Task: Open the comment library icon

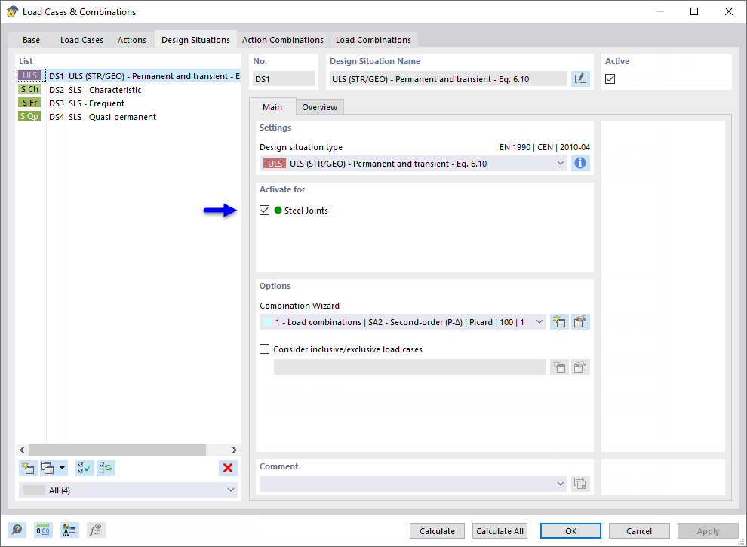Action: [x=580, y=484]
